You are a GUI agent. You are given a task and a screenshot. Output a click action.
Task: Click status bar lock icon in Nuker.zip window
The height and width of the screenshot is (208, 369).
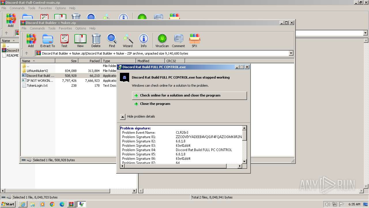(x=29, y=160)
